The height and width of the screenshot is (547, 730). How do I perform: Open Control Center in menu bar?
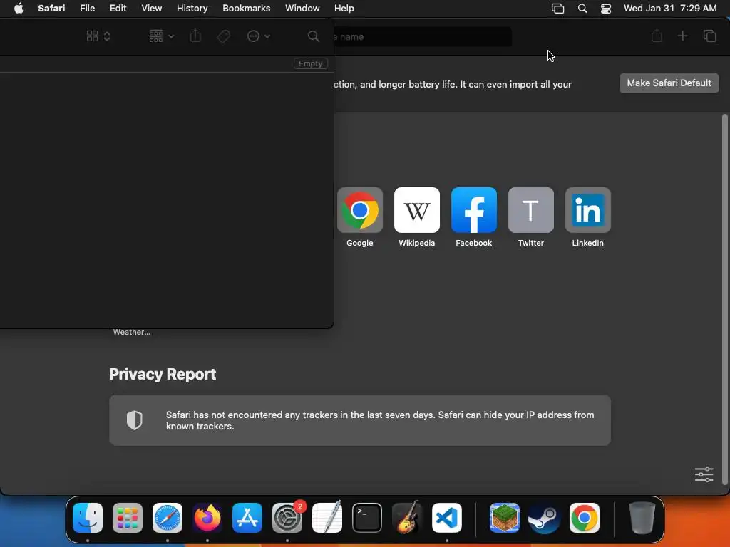606,9
